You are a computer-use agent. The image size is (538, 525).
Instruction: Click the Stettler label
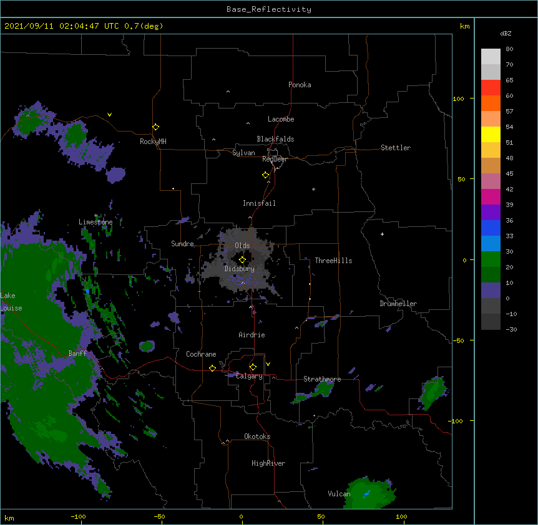(395, 148)
